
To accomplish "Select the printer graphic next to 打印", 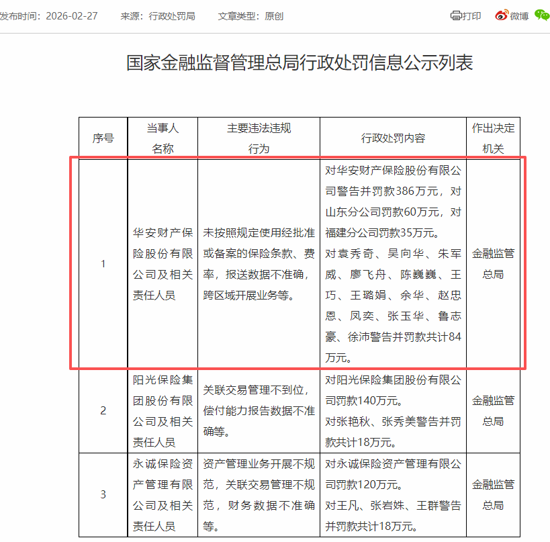I will pos(456,15).
